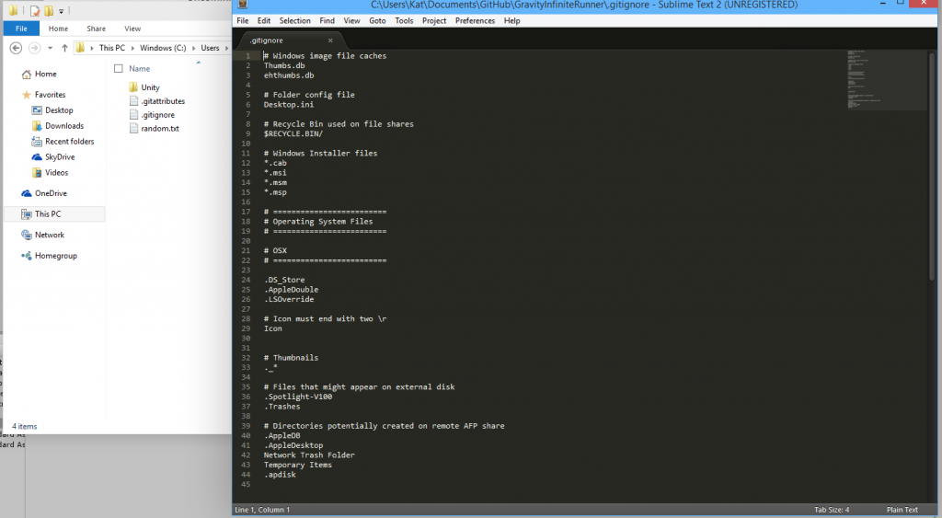Open the Selection menu
This screenshot has width=942, height=518.
[x=294, y=20]
